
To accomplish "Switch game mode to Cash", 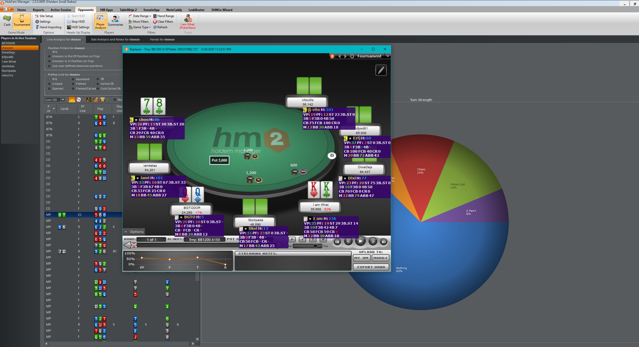I will [x=7, y=21].
